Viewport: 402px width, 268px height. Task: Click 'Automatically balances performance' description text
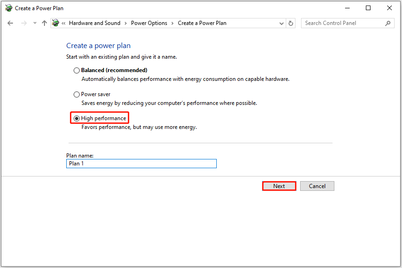point(185,79)
